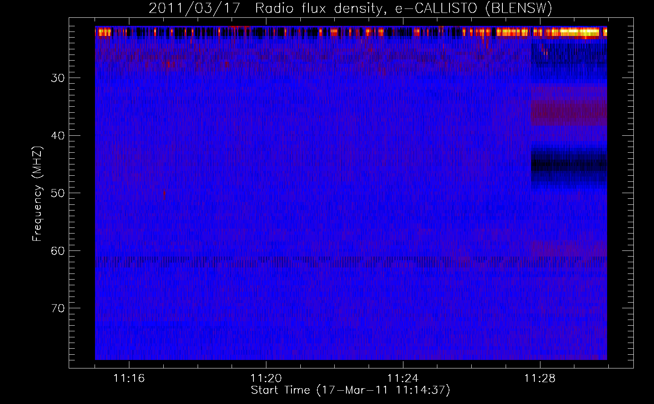Click the 'Start Time (17-Mar-11 11:14:37)' label
Screen dimensions: 654x404
click(x=350, y=390)
